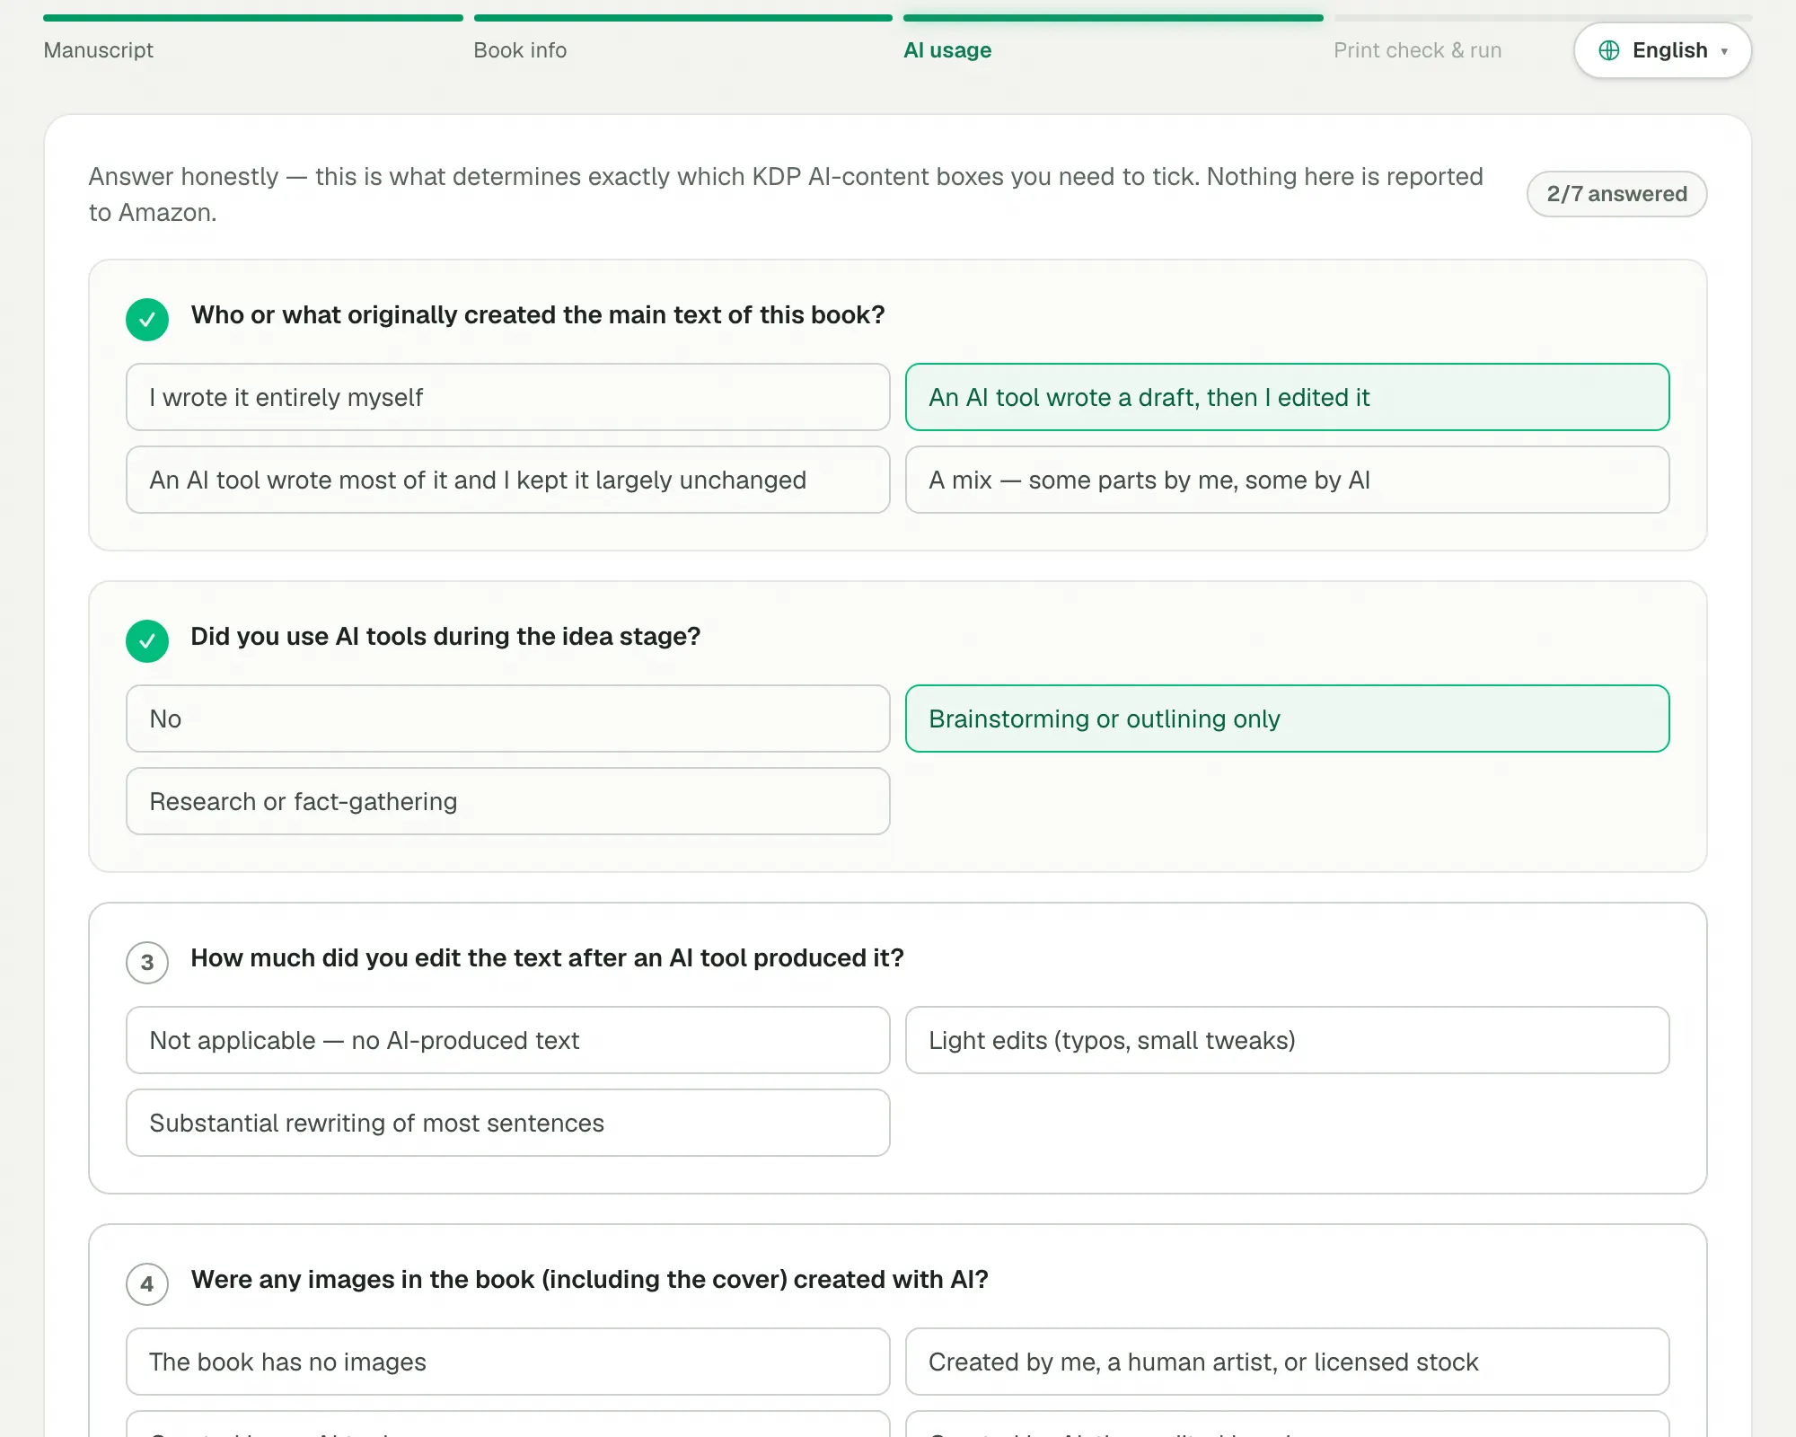The height and width of the screenshot is (1437, 1796).
Task: Select 'The book has no images'
Action: [508, 1362]
